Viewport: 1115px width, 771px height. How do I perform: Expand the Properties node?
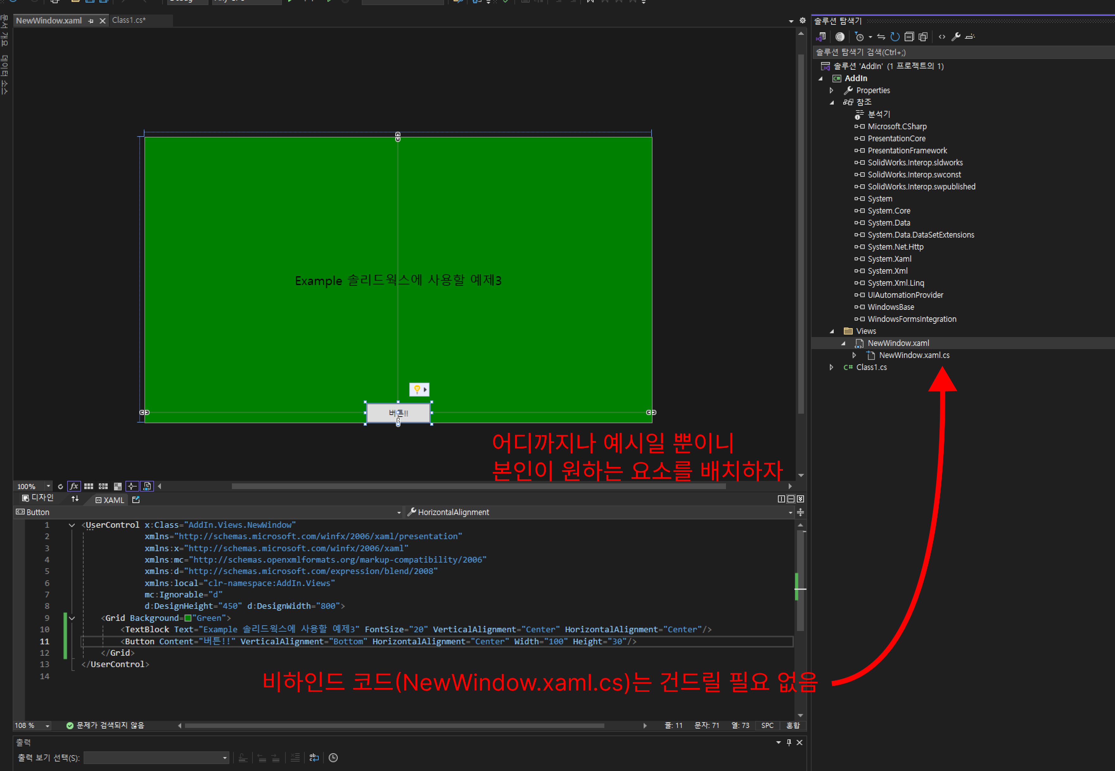[831, 90]
